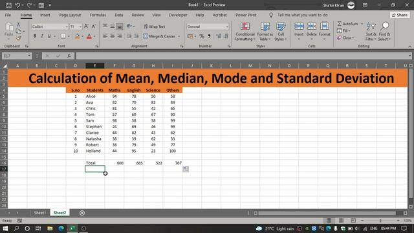
Task: Click the Tell me what you want to do box
Action: click(x=302, y=15)
